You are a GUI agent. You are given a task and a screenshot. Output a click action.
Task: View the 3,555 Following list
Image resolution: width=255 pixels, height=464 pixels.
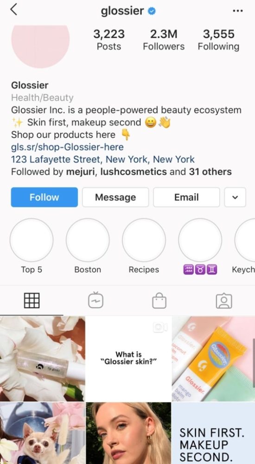coord(219,40)
